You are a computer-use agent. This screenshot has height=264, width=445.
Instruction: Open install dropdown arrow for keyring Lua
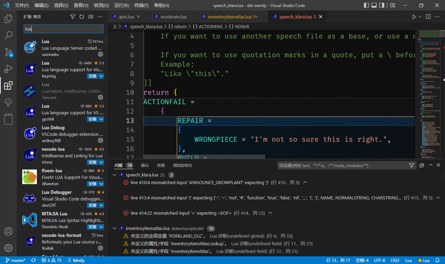(101, 76)
